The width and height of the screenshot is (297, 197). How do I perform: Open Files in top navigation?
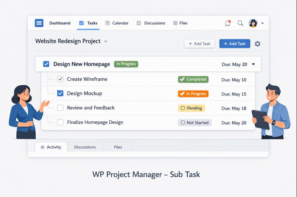tap(183, 23)
